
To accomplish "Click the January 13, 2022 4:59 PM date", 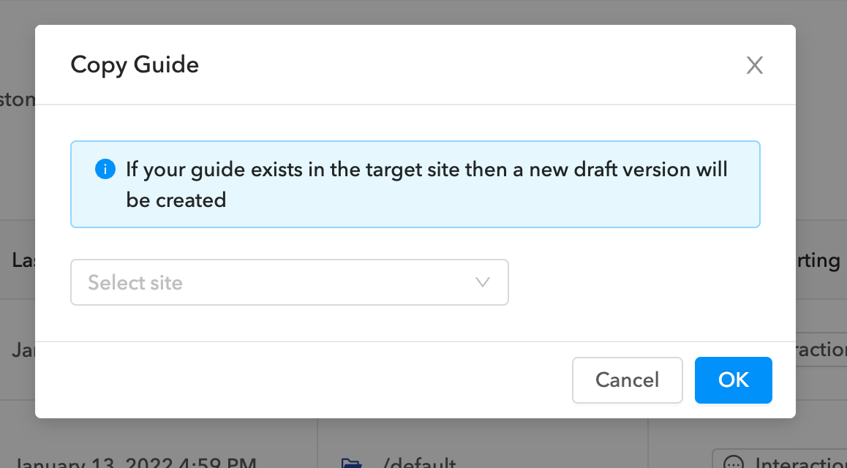I will (135, 463).
